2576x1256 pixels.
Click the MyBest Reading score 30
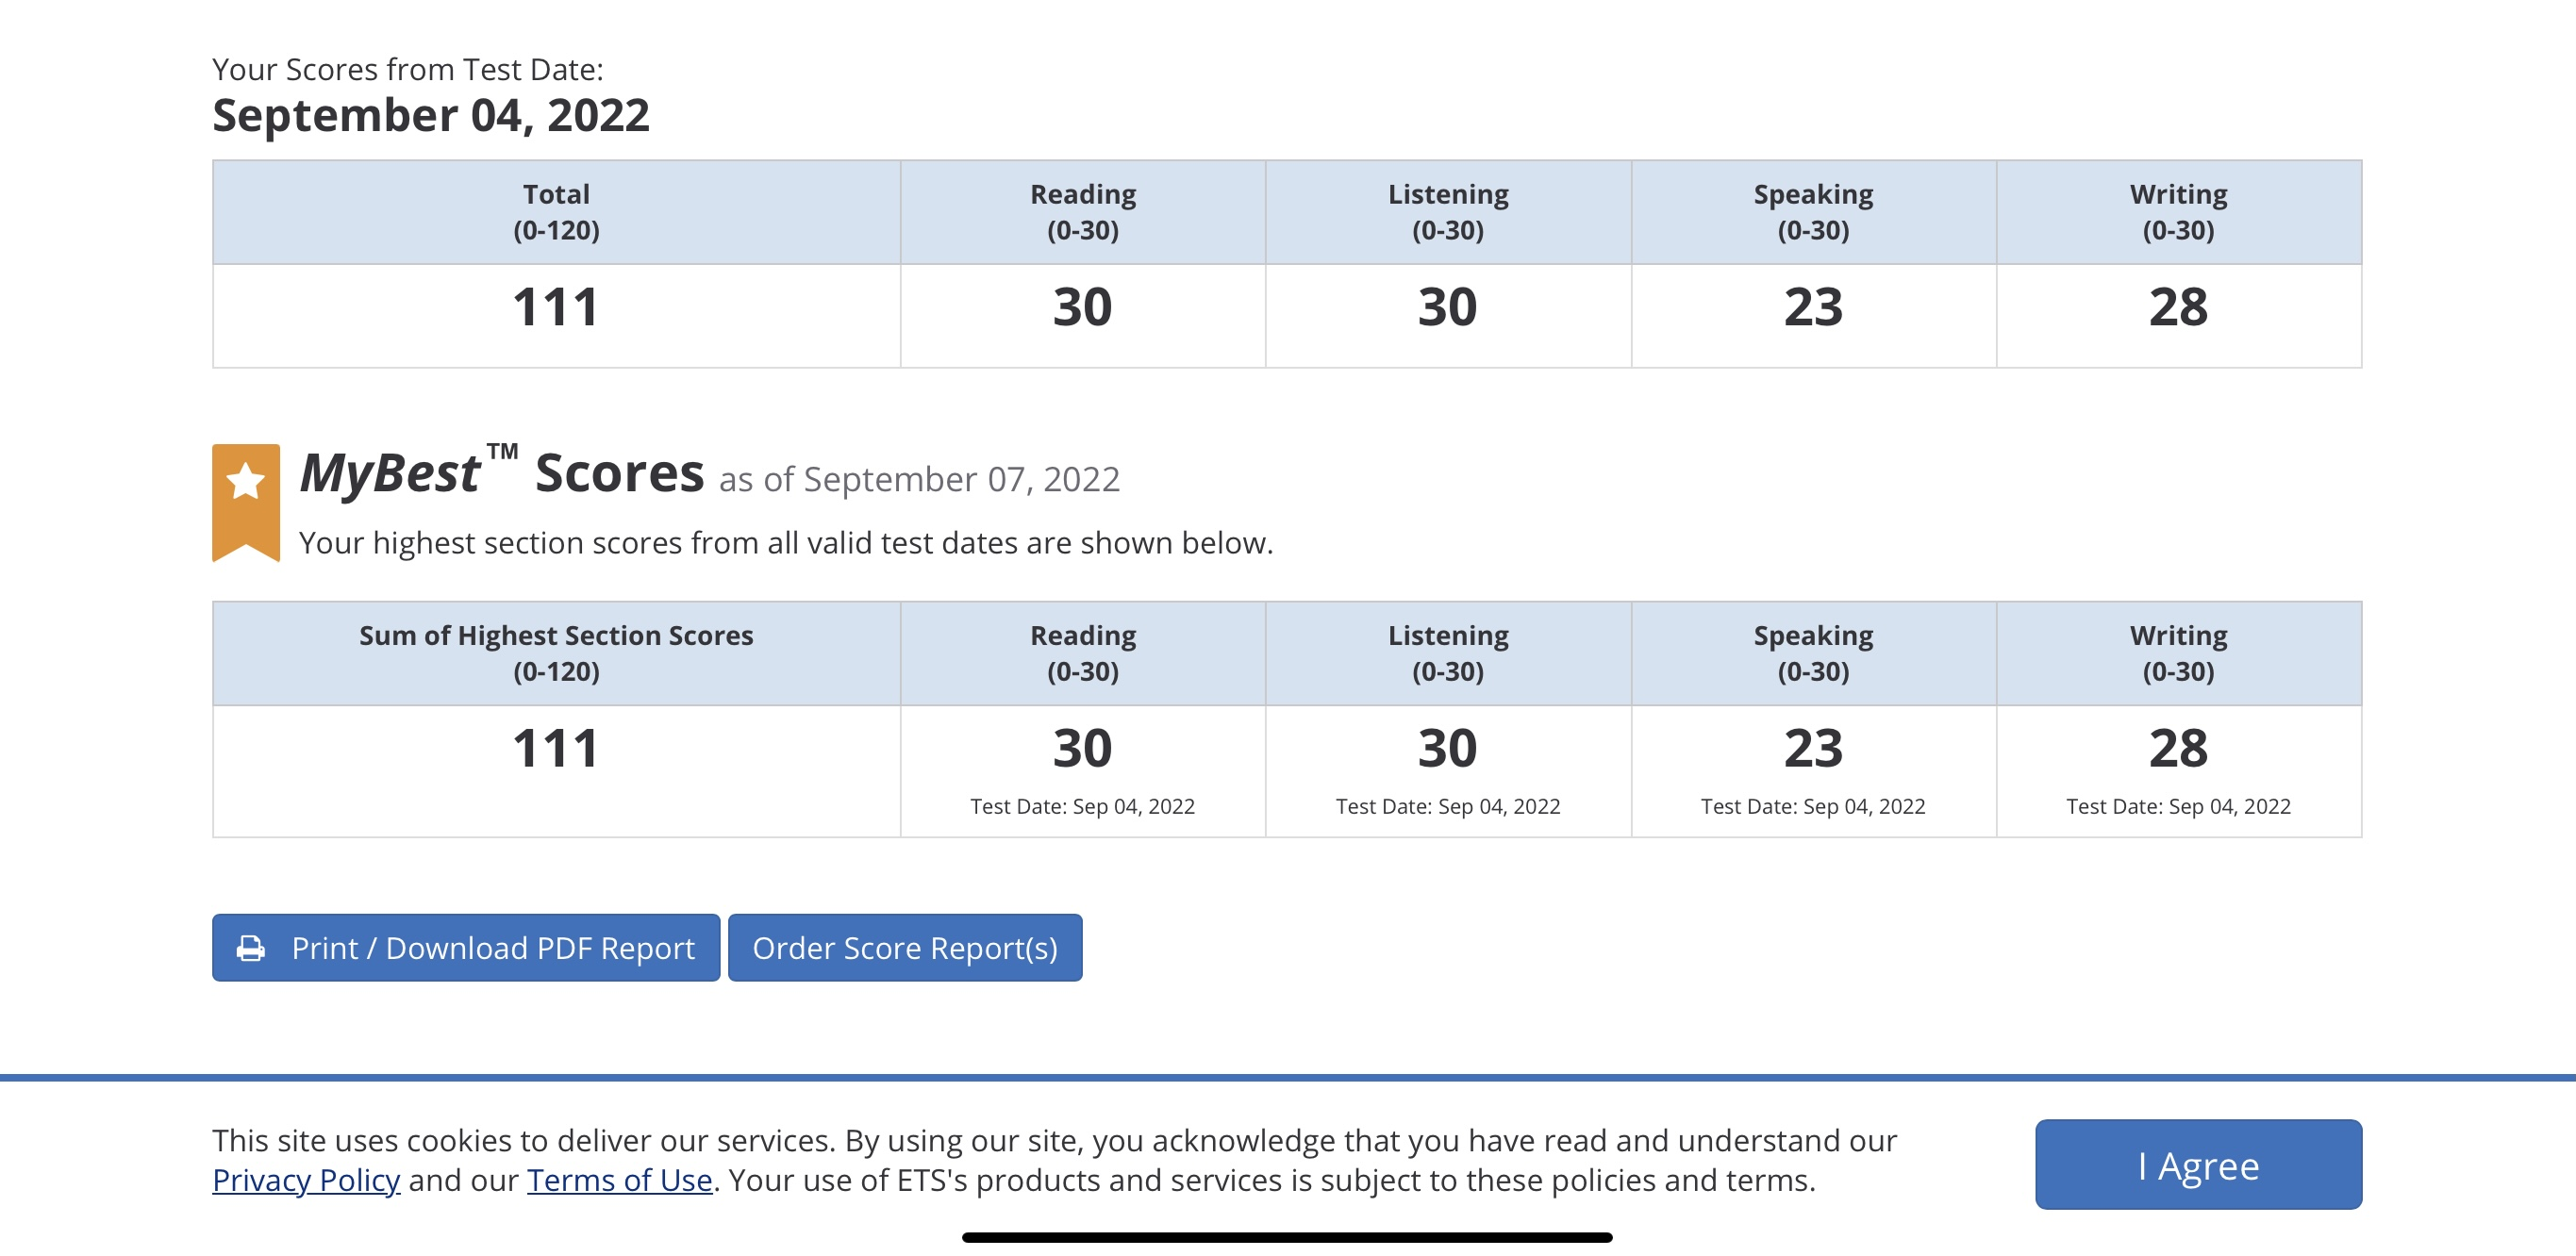coord(1082,748)
